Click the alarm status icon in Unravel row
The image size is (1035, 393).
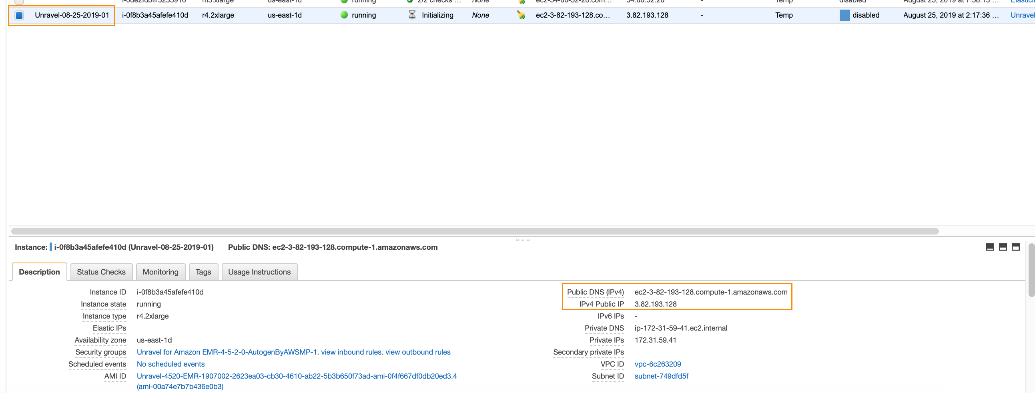[x=521, y=15]
